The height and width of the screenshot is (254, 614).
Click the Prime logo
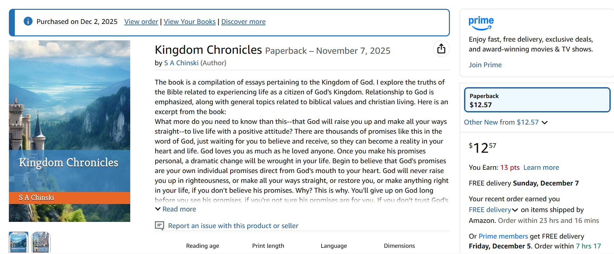point(481,23)
